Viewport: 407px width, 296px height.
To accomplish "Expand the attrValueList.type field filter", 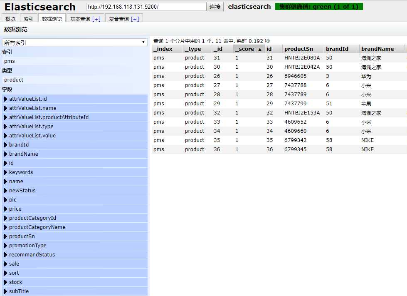I will (x=75, y=126).
